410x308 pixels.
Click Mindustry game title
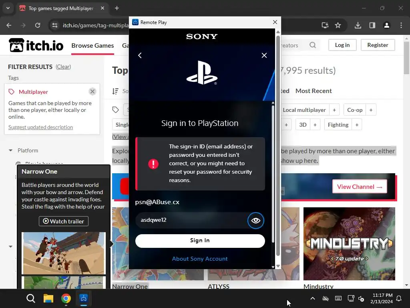click(x=318, y=286)
